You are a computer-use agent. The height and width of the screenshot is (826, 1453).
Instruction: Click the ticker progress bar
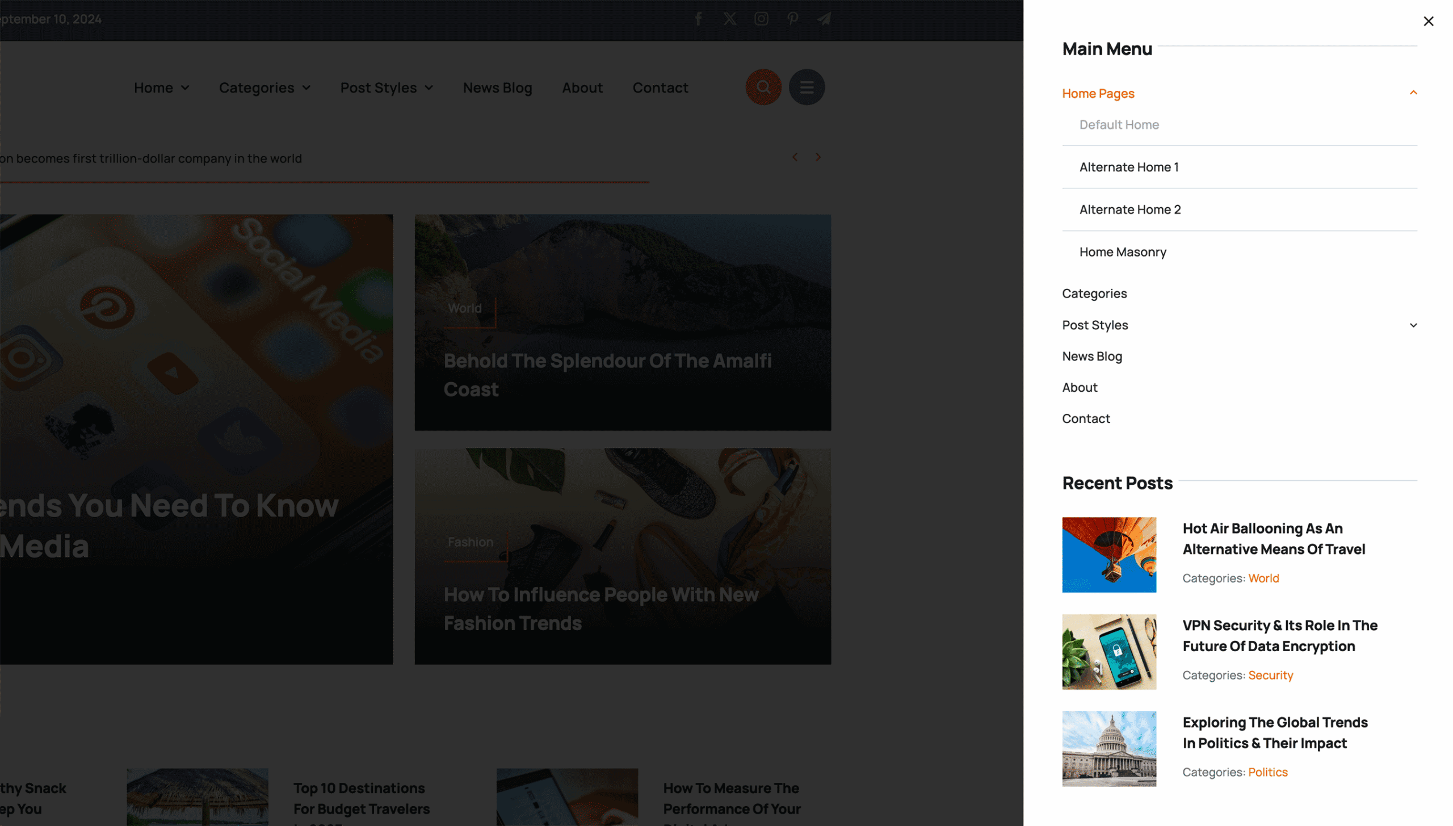click(325, 183)
